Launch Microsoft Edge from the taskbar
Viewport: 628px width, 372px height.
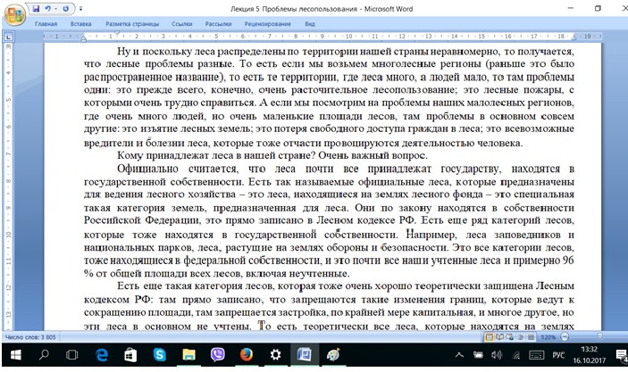(102, 355)
